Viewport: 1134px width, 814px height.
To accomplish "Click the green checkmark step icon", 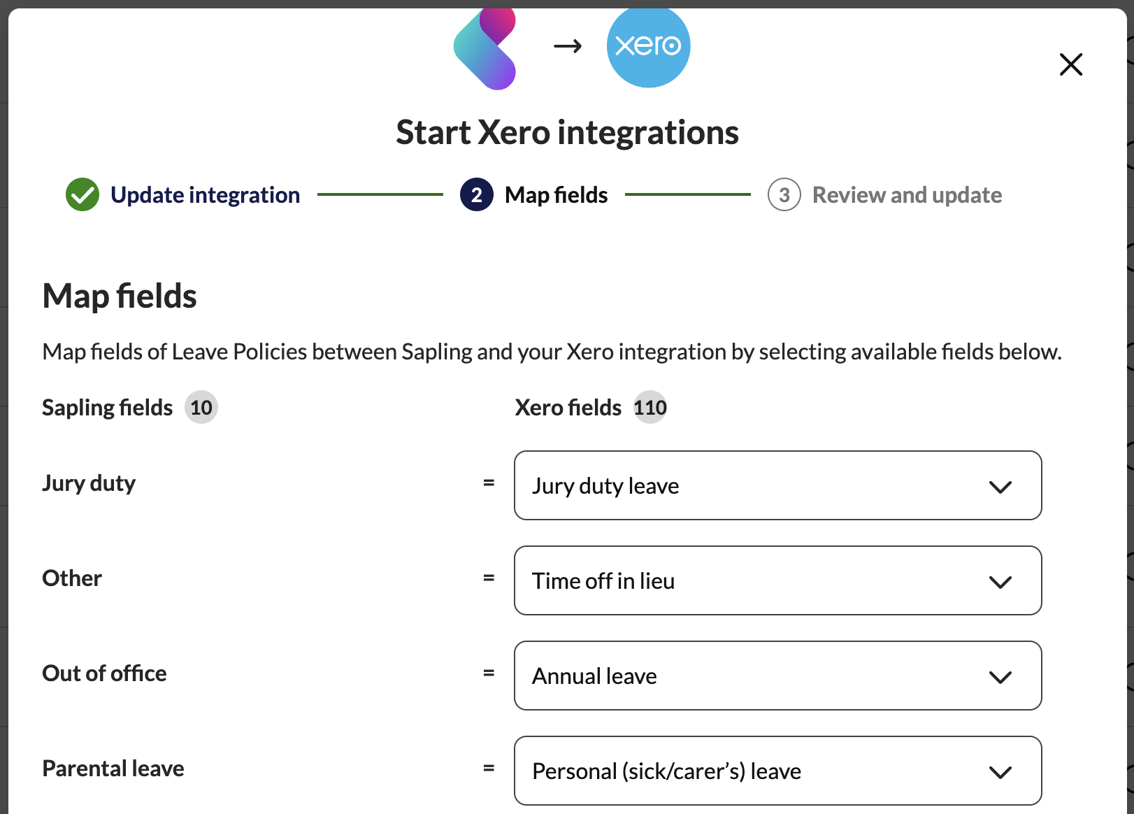I will click(x=82, y=194).
